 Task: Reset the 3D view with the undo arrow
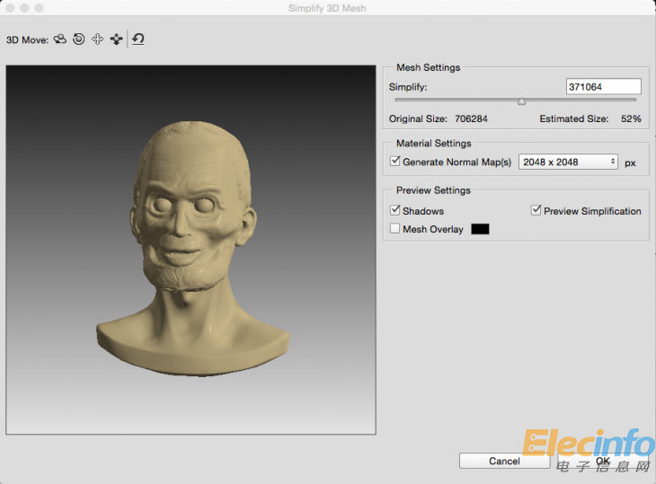(x=138, y=40)
